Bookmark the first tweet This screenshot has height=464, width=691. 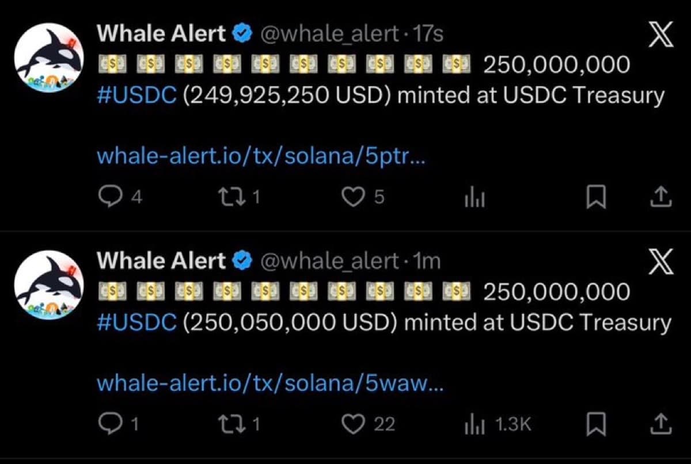(596, 197)
